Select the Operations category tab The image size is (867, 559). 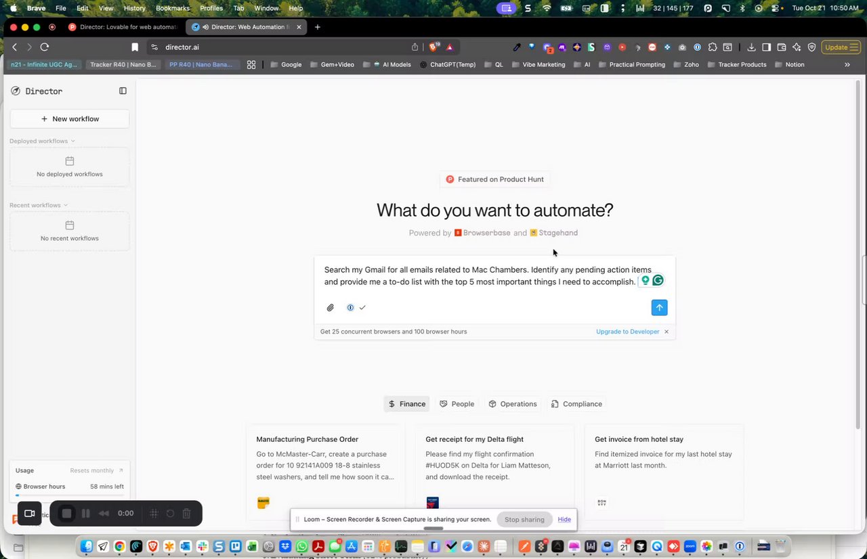(x=513, y=404)
